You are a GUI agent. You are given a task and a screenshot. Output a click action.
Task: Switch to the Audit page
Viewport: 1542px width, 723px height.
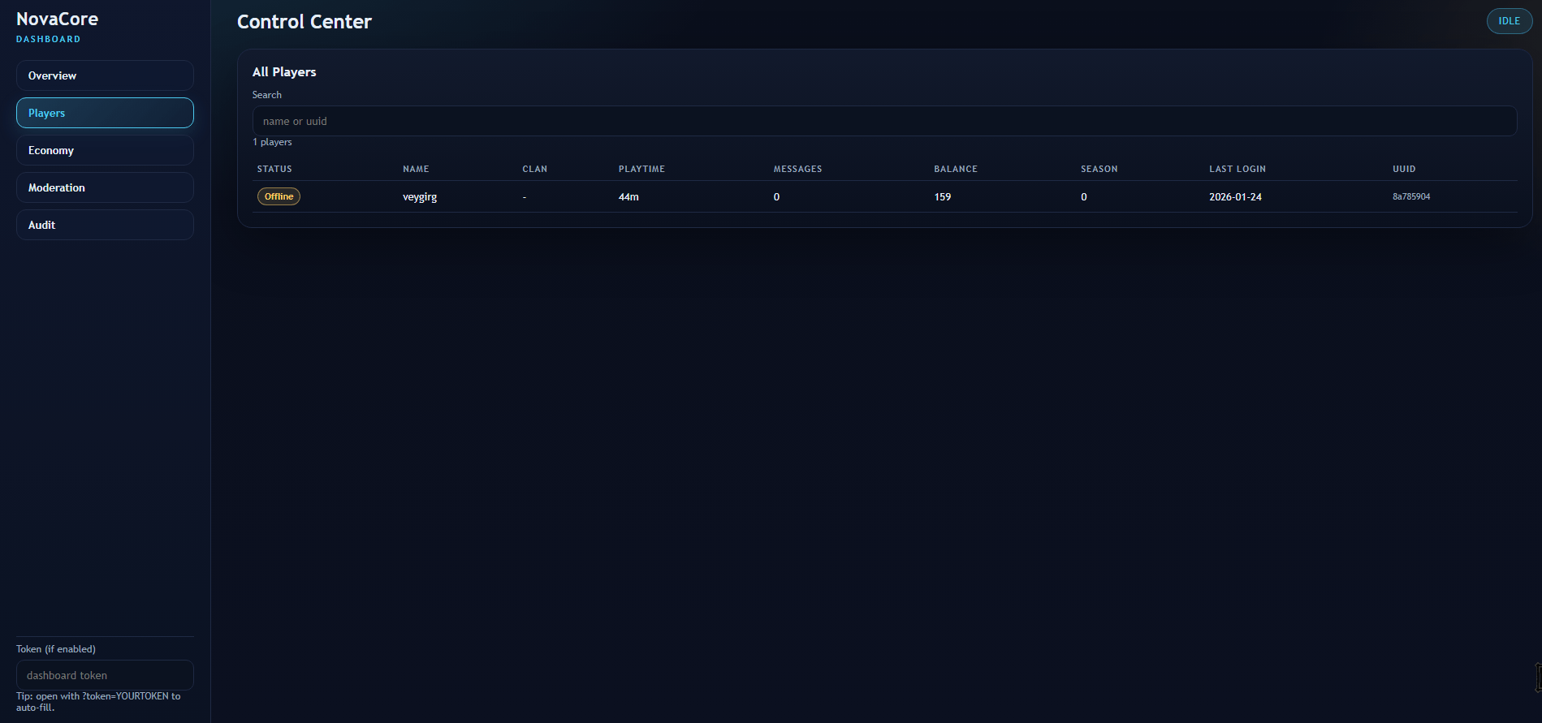point(105,225)
